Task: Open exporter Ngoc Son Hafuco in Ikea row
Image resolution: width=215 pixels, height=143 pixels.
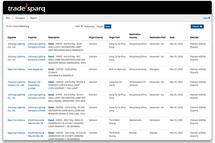Action: pos(16,69)
